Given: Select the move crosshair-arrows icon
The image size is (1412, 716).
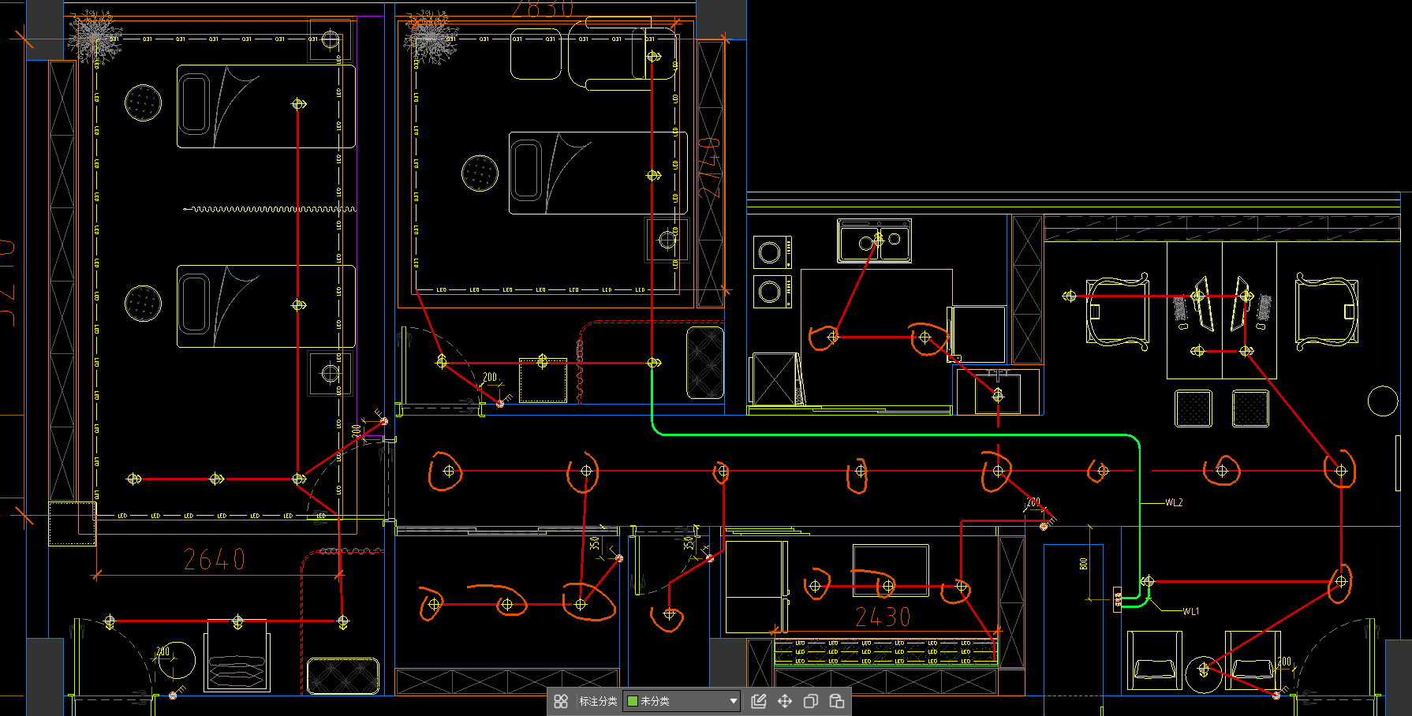Looking at the screenshot, I should point(785,701).
